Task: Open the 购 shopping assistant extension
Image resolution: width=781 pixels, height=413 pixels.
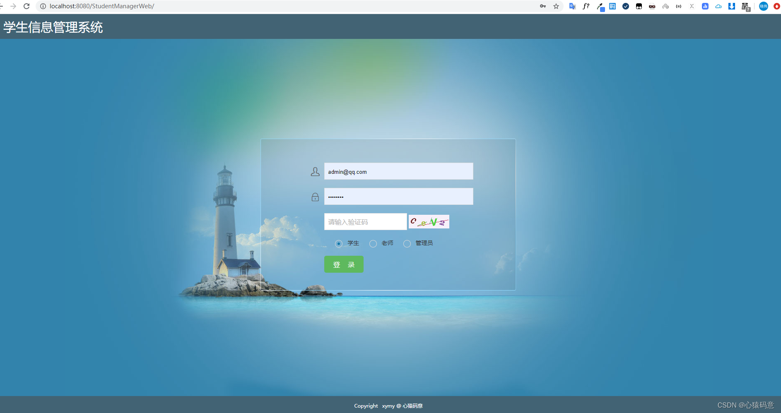Action: click(613, 6)
